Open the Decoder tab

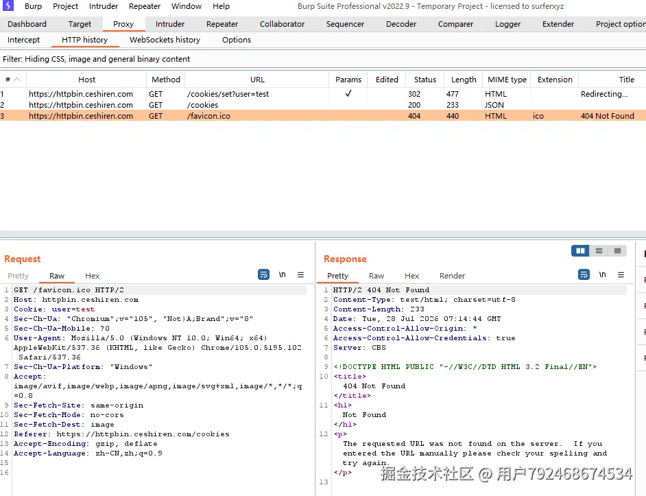[401, 24]
